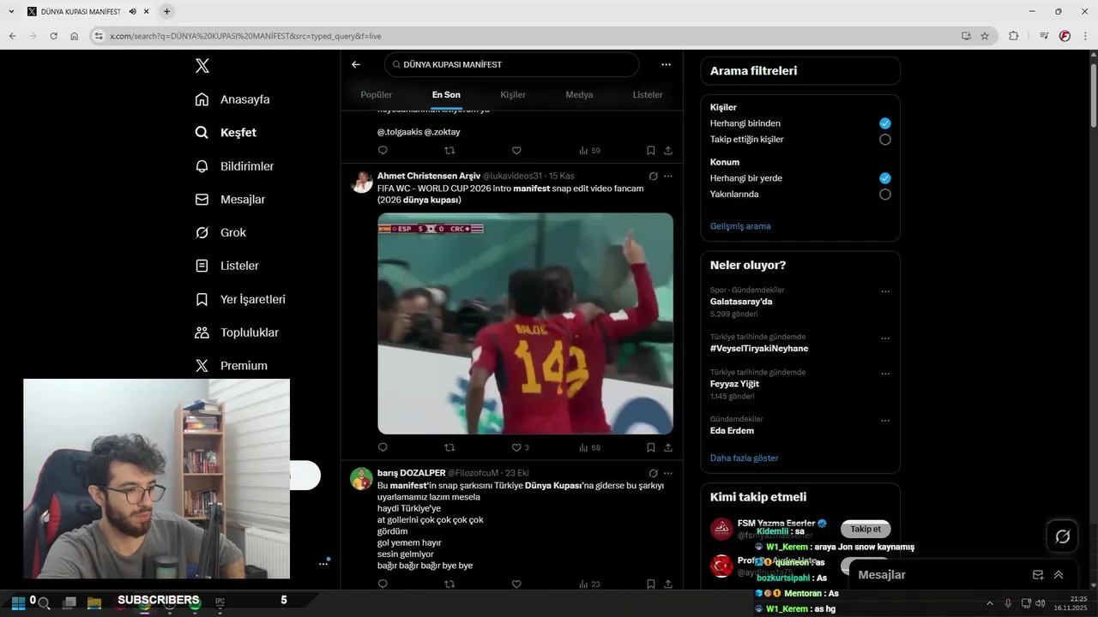
Task: Expand the Mesajlar drawer
Action: [1059, 575]
